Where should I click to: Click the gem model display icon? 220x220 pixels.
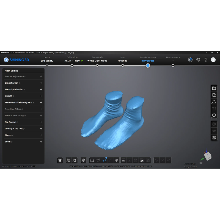(x=214, y=137)
